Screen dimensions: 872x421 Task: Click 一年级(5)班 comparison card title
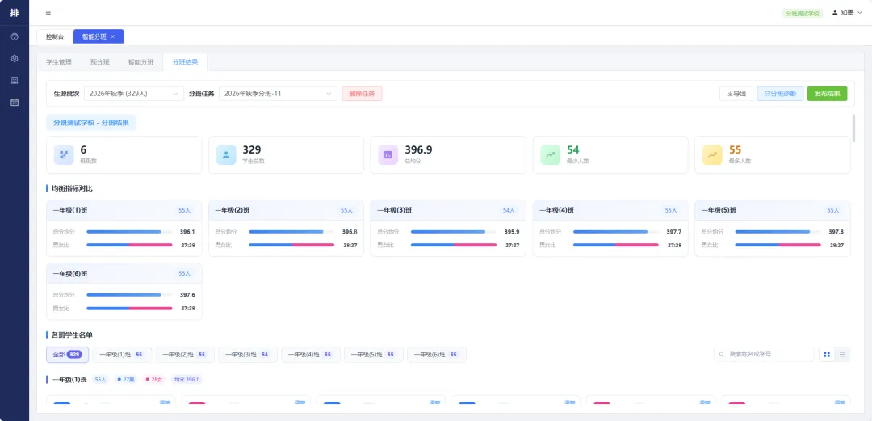pos(719,210)
